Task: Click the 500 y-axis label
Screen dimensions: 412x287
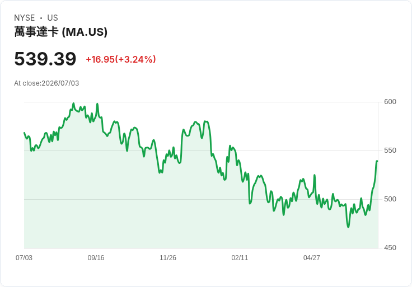Action: tap(390, 199)
